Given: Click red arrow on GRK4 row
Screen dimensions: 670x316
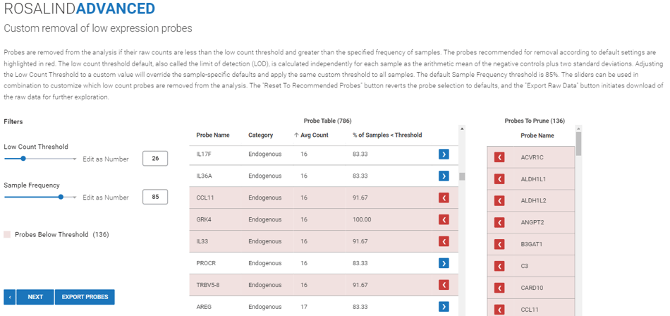Looking at the screenshot, I should point(444,219).
